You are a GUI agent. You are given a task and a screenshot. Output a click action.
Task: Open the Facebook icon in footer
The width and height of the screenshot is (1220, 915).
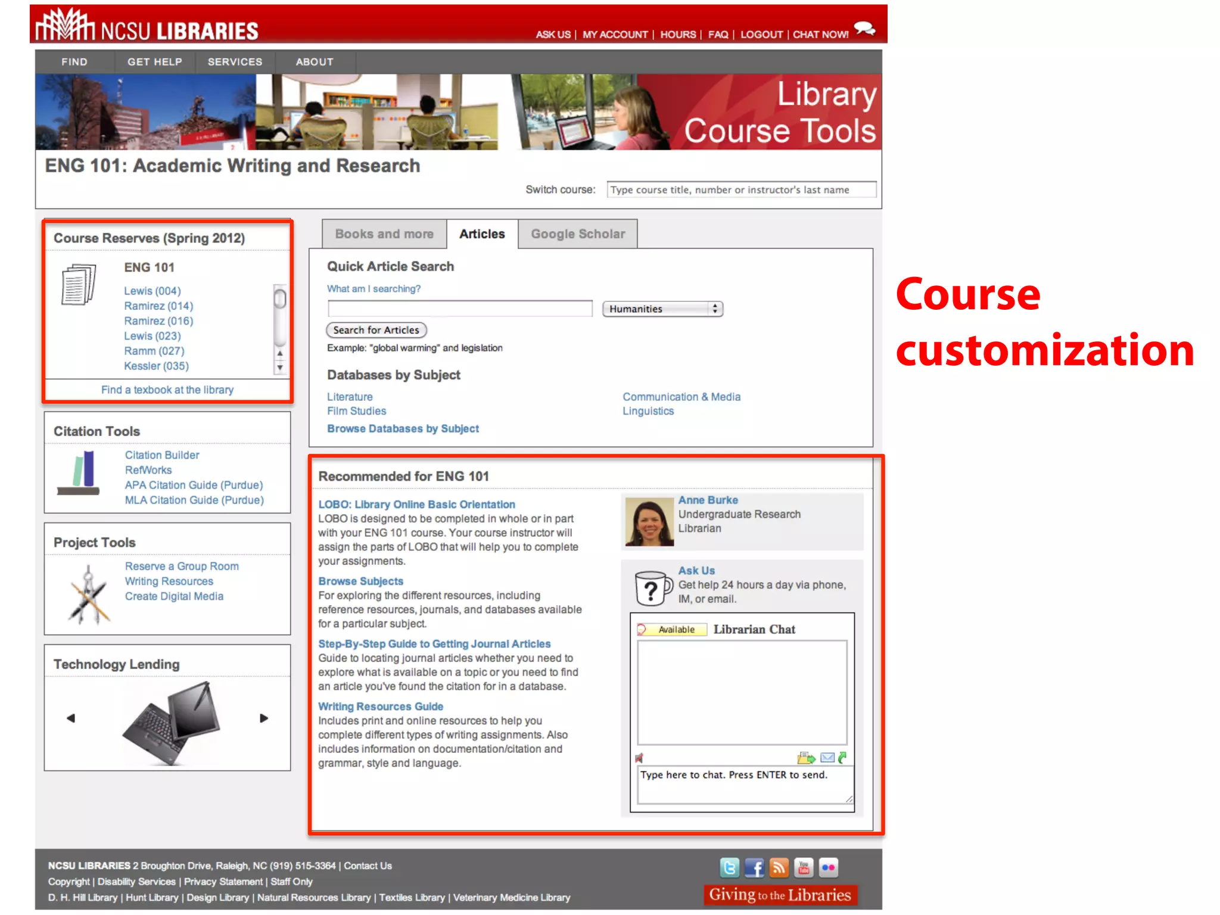point(754,867)
